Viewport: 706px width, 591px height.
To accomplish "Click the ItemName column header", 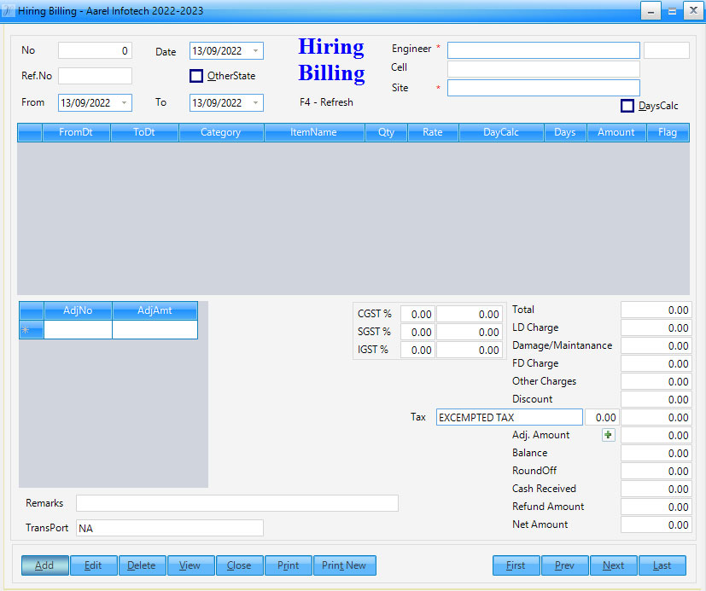I will click(312, 132).
